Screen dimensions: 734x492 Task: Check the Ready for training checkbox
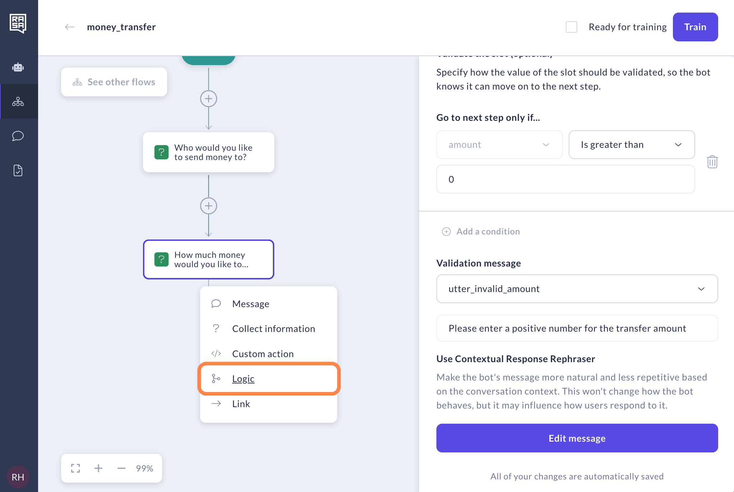tap(572, 27)
